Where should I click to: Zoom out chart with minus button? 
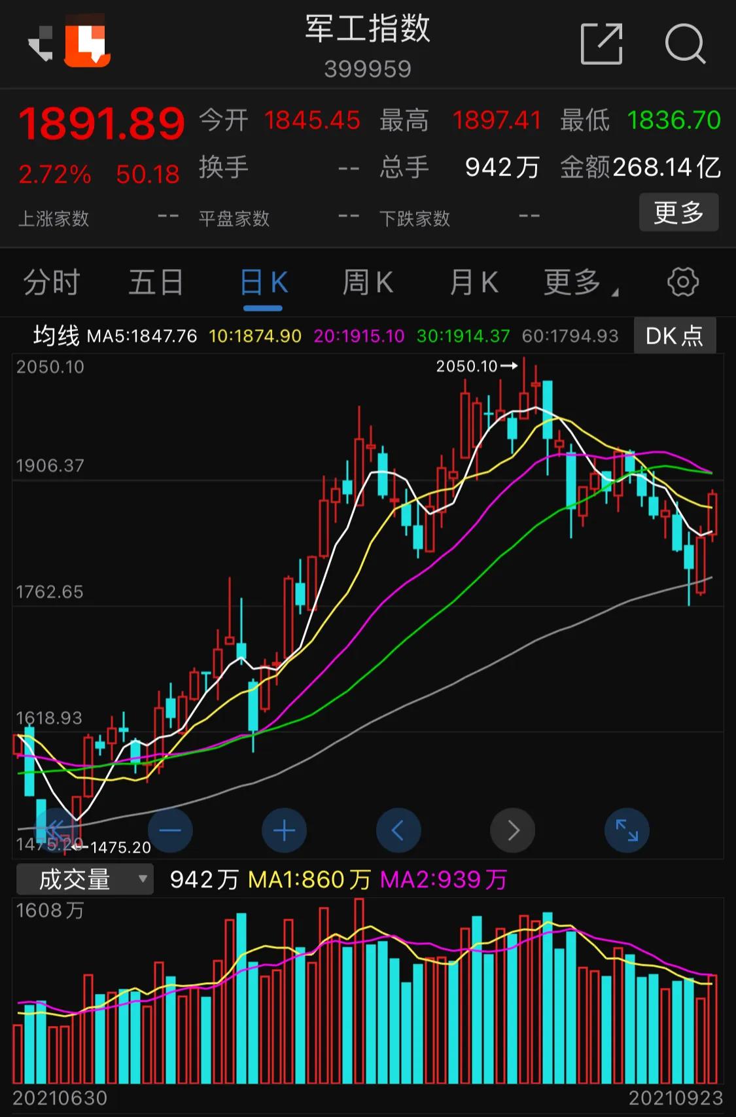pos(170,830)
